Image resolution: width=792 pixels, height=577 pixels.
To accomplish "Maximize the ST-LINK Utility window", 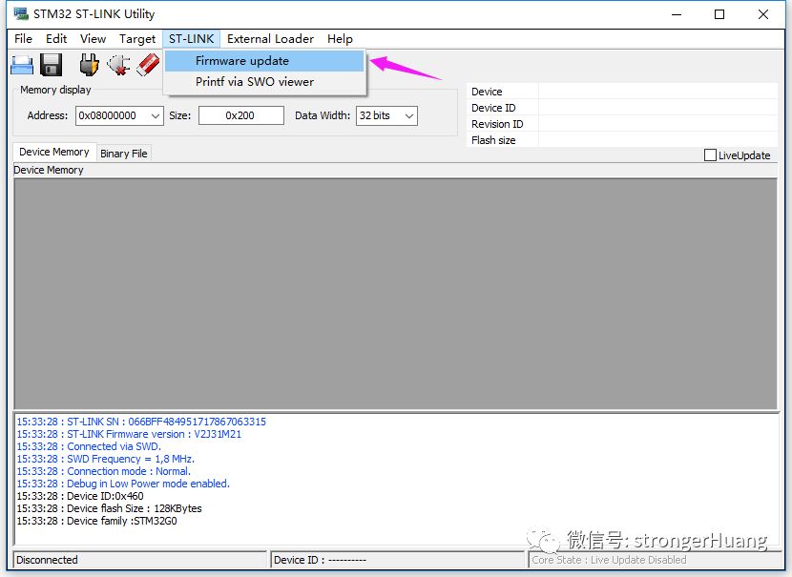I will (x=719, y=14).
